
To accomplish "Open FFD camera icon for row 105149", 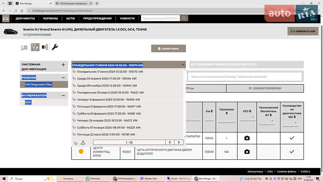I will (x=247, y=152).
